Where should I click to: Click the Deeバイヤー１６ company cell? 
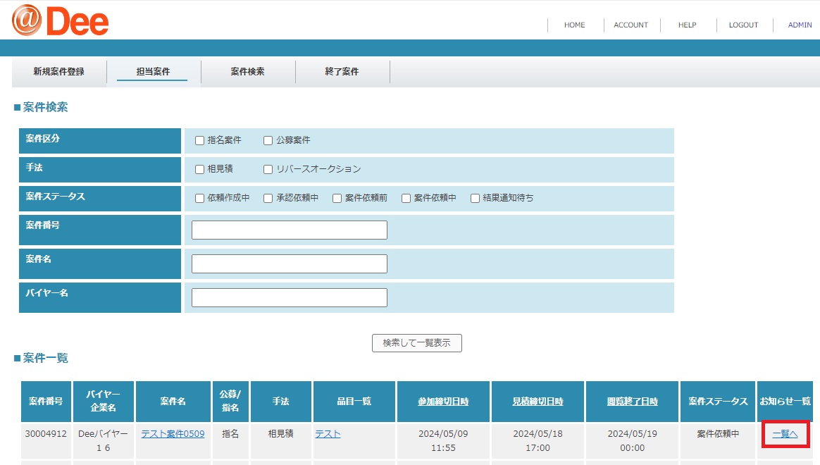pyautogui.click(x=103, y=440)
